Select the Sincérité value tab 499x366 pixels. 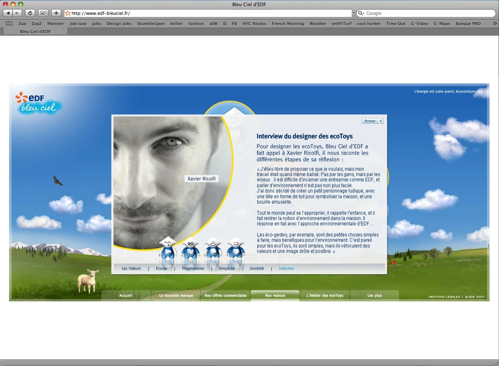257,268
